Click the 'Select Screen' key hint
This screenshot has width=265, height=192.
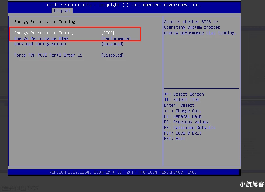click(x=184, y=94)
